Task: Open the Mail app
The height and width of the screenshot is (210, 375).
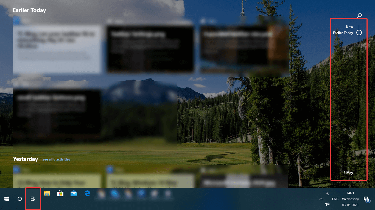Action: pyautogui.click(x=74, y=194)
